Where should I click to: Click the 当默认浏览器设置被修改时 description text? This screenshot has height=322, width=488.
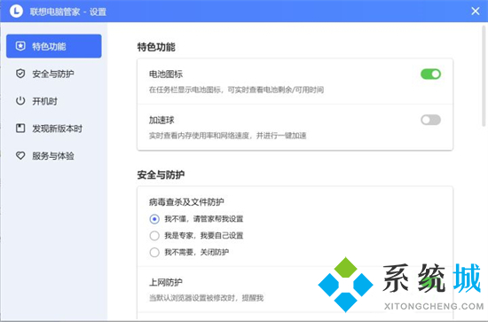[x=206, y=298]
